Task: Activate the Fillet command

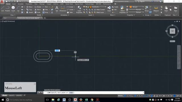Action: pyautogui.click(x=45, y=10)
